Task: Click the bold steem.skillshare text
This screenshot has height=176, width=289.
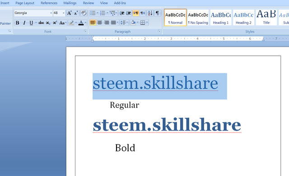Action: [167, 125]
